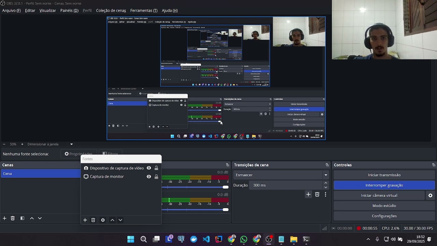Image resolution: width=437 pixels, height=246 pixels.
Task: Open three-dot transition options menu
Action: pos(325,194)
